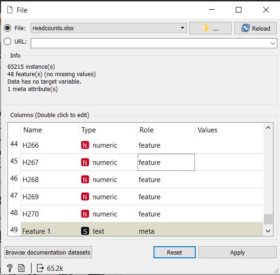Minimize the File window
This screenshot has height=275, width=280.
[212, 10]
